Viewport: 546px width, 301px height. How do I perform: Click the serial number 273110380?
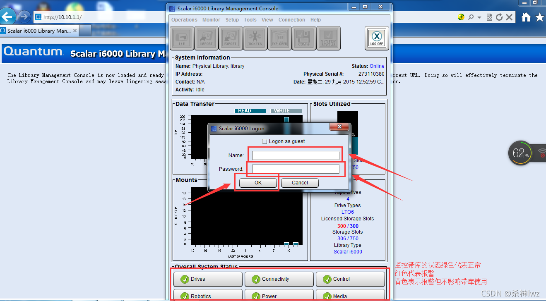click(371, 74)
